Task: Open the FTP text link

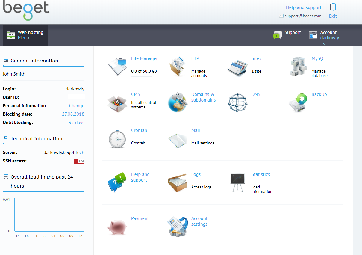Action: (195, 58)
